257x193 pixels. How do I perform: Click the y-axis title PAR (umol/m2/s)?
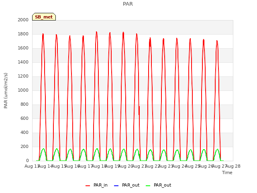click(6, 90)
